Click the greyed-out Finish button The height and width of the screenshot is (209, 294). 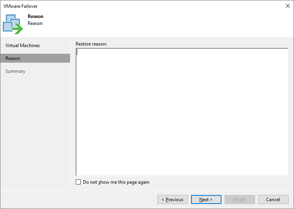[x=239, y=200]
